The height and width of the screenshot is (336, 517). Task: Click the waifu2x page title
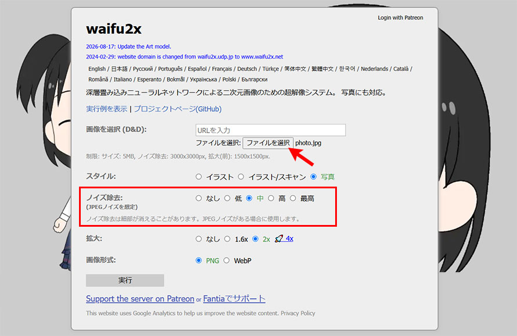(114, 28)
